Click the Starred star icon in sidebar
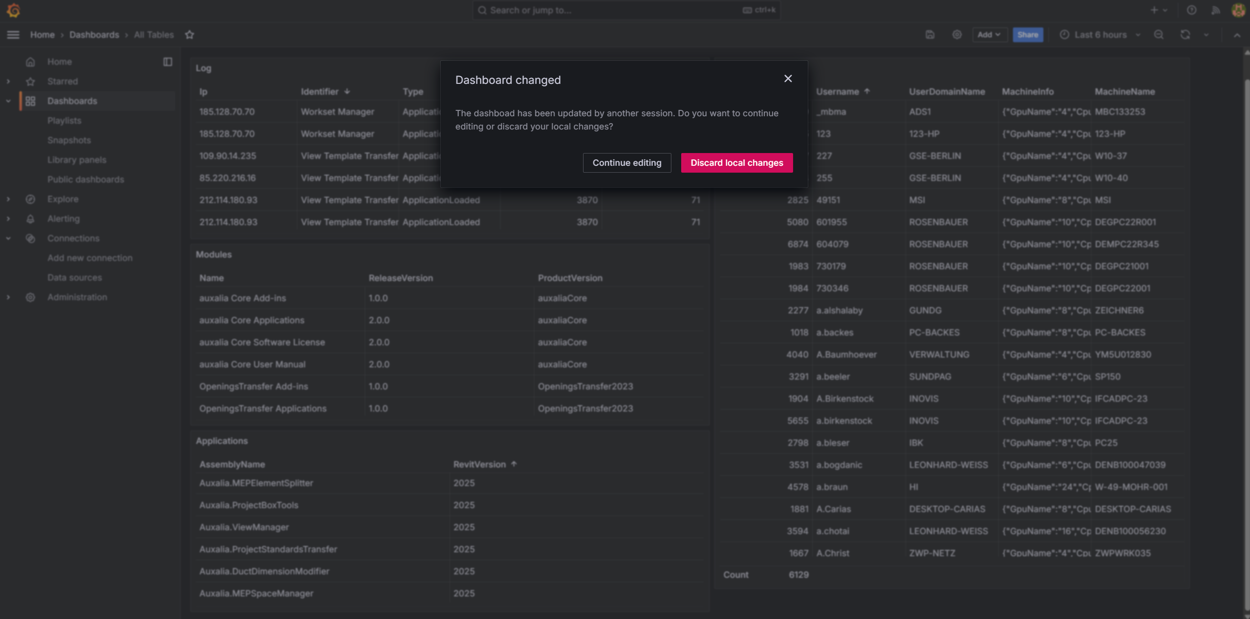Screen dimensions: 1250x619 (30, 81)
